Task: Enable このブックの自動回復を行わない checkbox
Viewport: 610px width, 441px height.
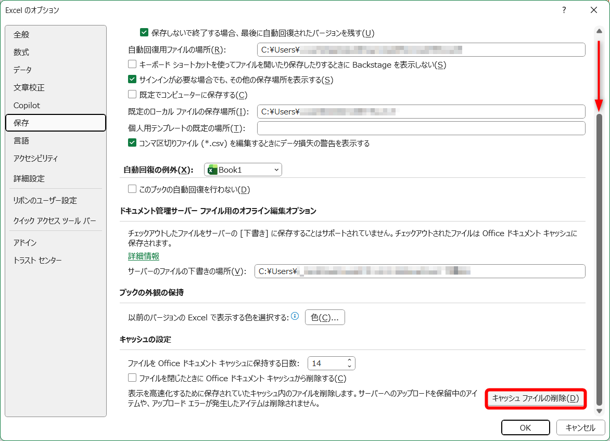Action: [132, 189]
